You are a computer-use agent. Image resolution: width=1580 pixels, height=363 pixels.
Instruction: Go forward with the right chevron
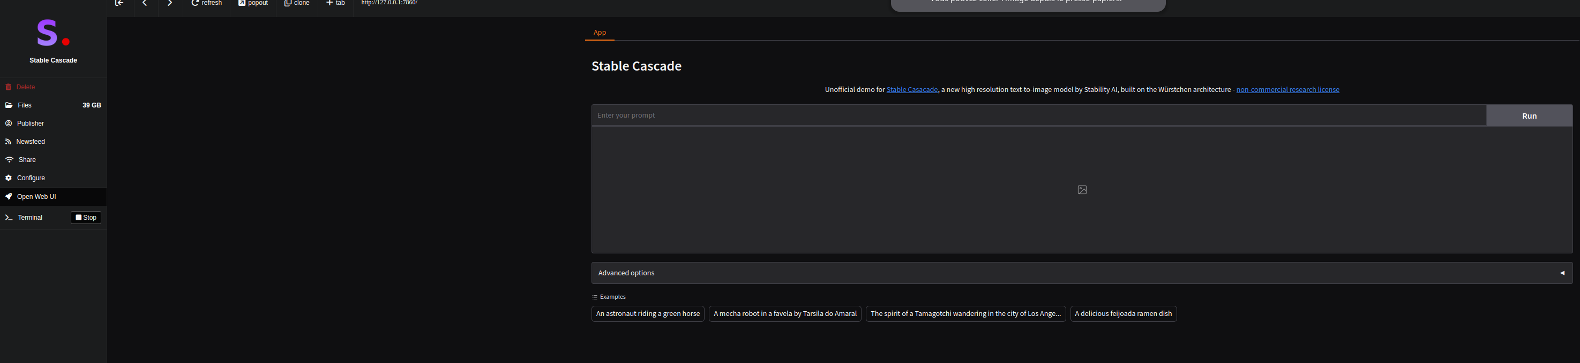click(x=170, y=3)
